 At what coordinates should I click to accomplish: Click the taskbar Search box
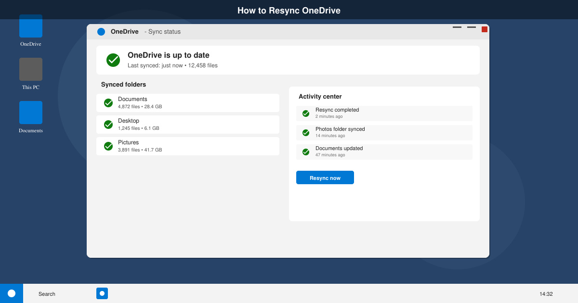(x=47, y=294)
